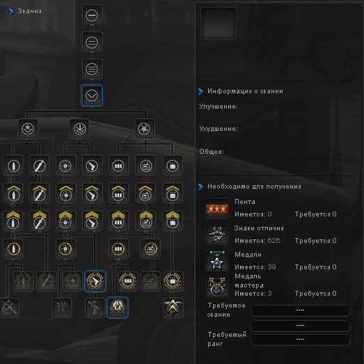
Task: Click the double-arrow-down rank branch node
Action: coord(79,129)
